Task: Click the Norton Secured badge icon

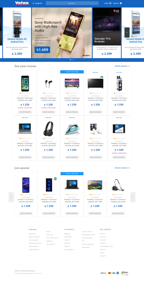Action: (125, 273)
